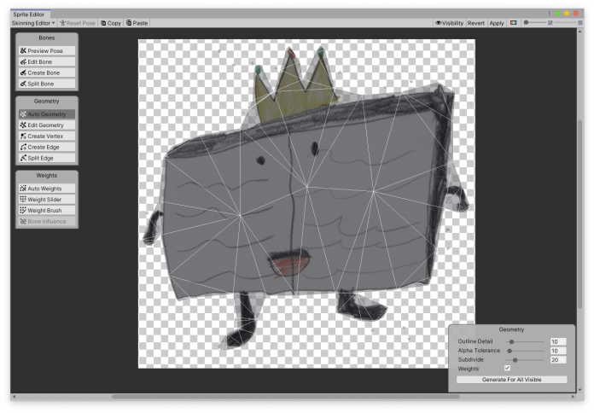The height and width of the screenshot is (413, 594).
Task: Activate the Create Edge tool
Action: 47,148
